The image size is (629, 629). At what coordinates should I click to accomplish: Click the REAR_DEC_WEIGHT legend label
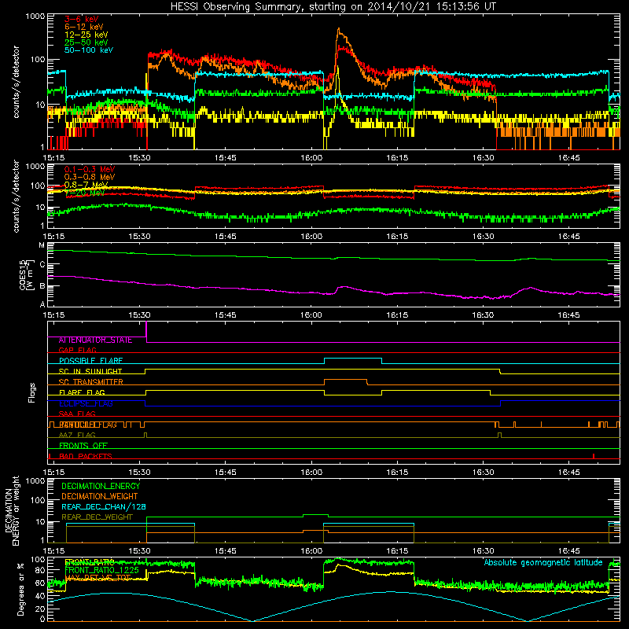[x=97, y=517]
